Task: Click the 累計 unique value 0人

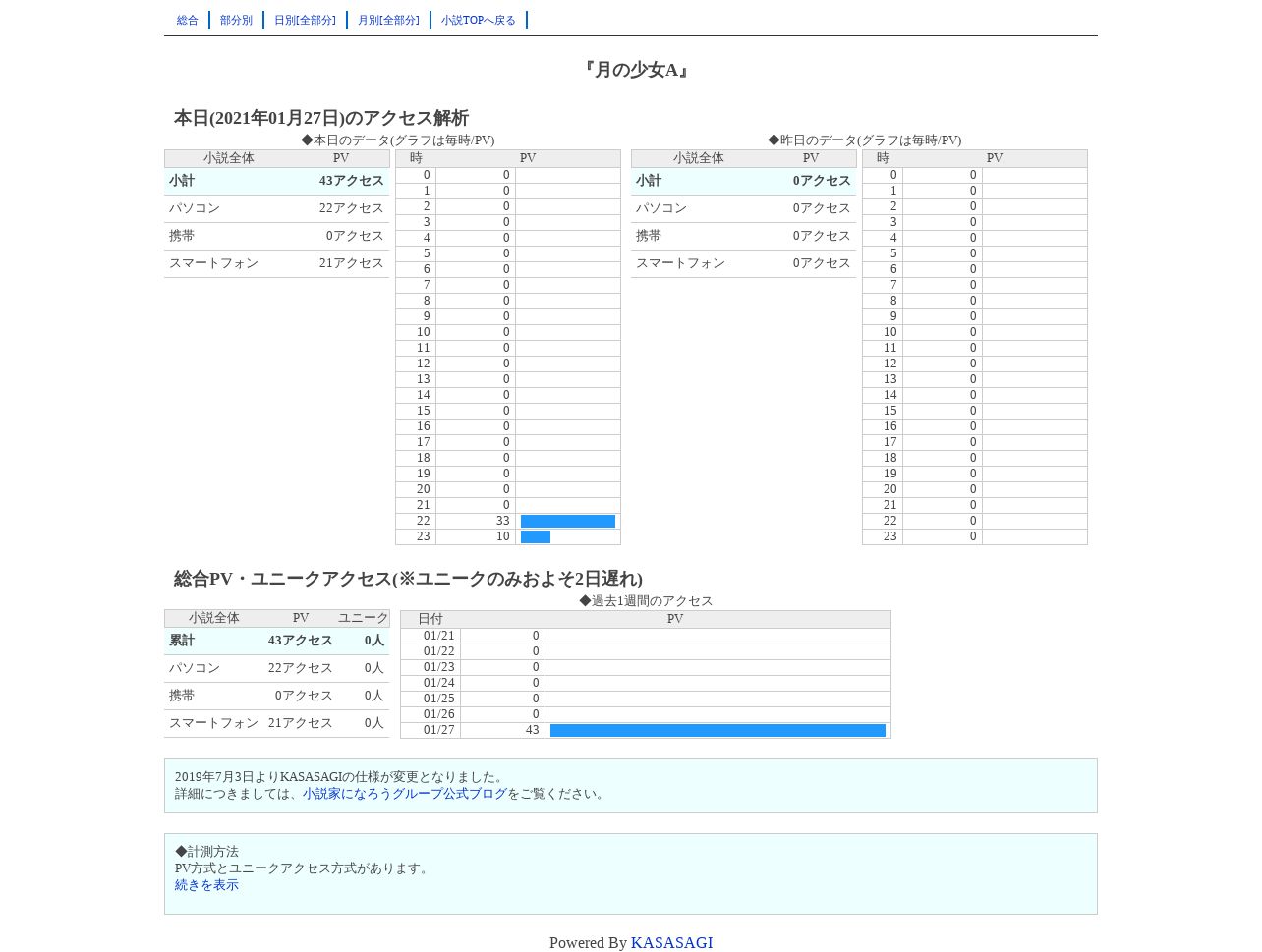Action: (374, 641)
